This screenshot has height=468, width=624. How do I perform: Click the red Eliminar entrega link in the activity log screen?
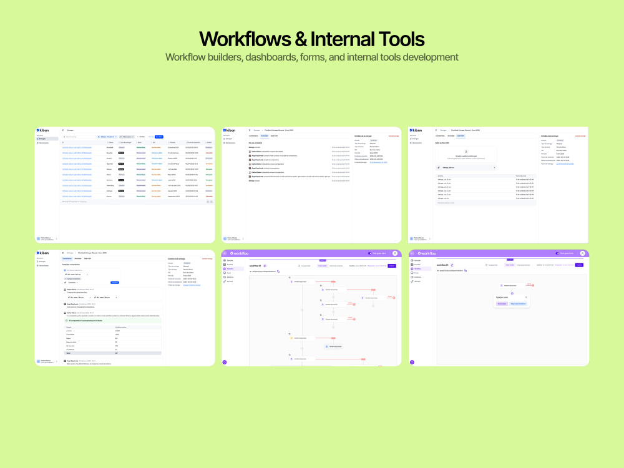click(394, 136)
